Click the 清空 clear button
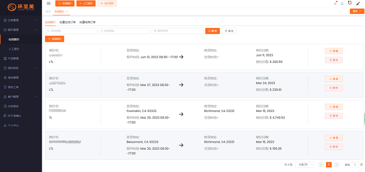 click(x=229, y=31)
